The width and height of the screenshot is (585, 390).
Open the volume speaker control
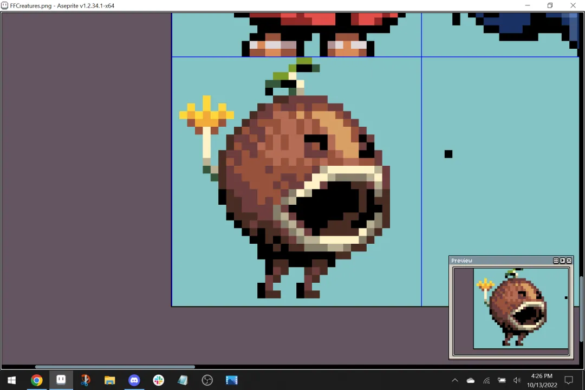point(517,380)
